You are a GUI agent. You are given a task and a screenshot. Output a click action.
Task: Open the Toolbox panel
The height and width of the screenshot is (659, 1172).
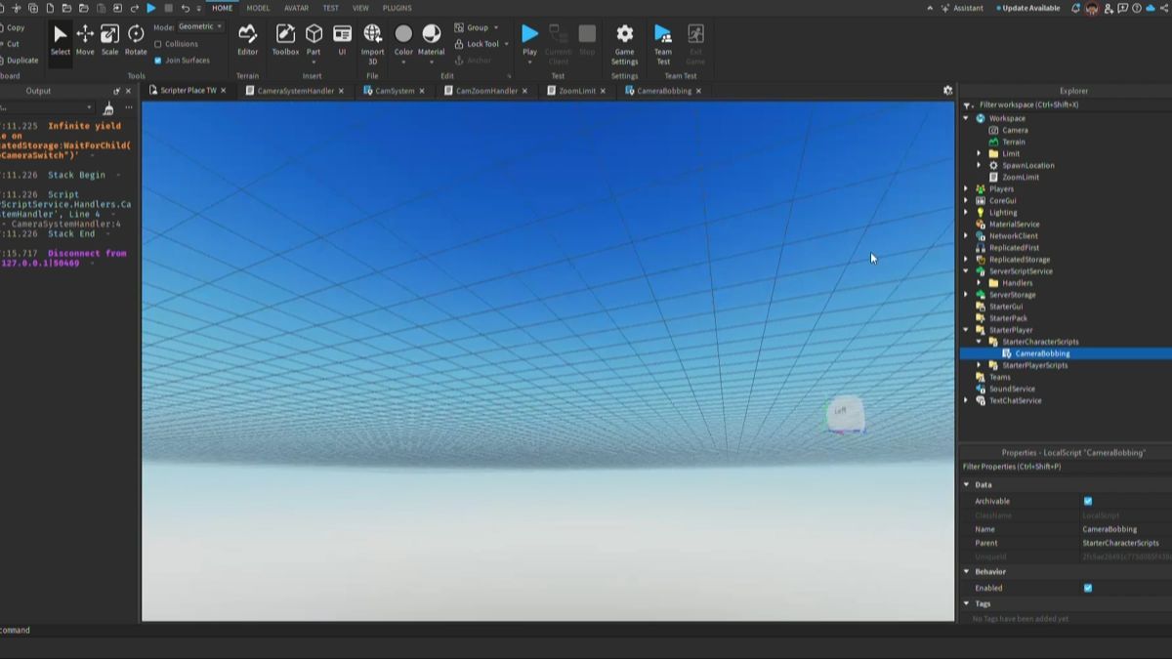click(285, 40)
